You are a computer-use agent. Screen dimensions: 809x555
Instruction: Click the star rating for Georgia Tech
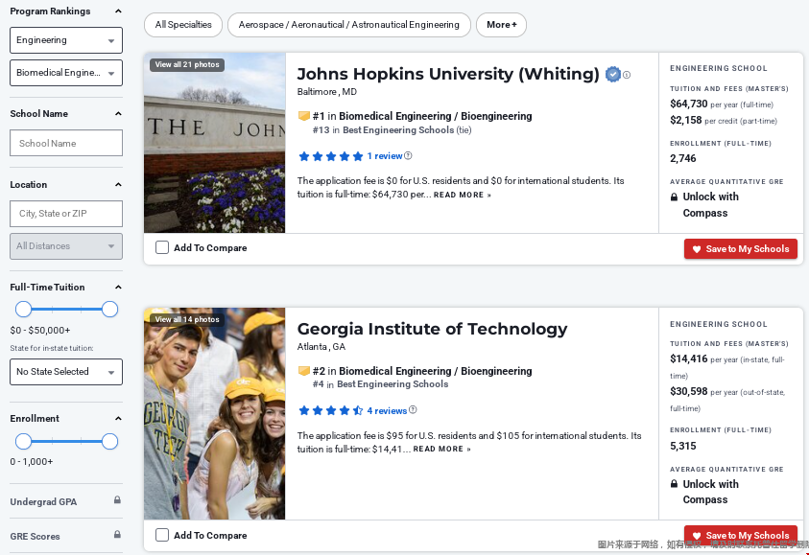click(x=331, y=410)
